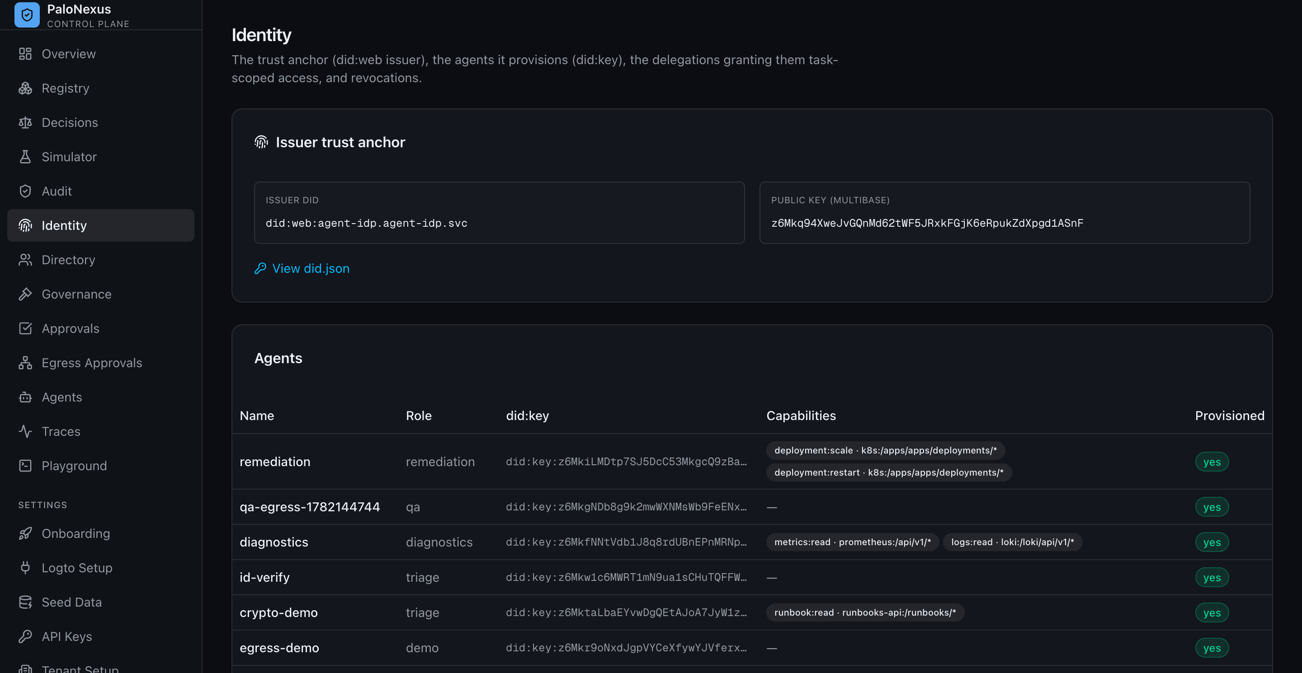Select the Governance menu item
Image resolution: width=1302 pixels, height=673 pixels.
[x=100, y=294]
